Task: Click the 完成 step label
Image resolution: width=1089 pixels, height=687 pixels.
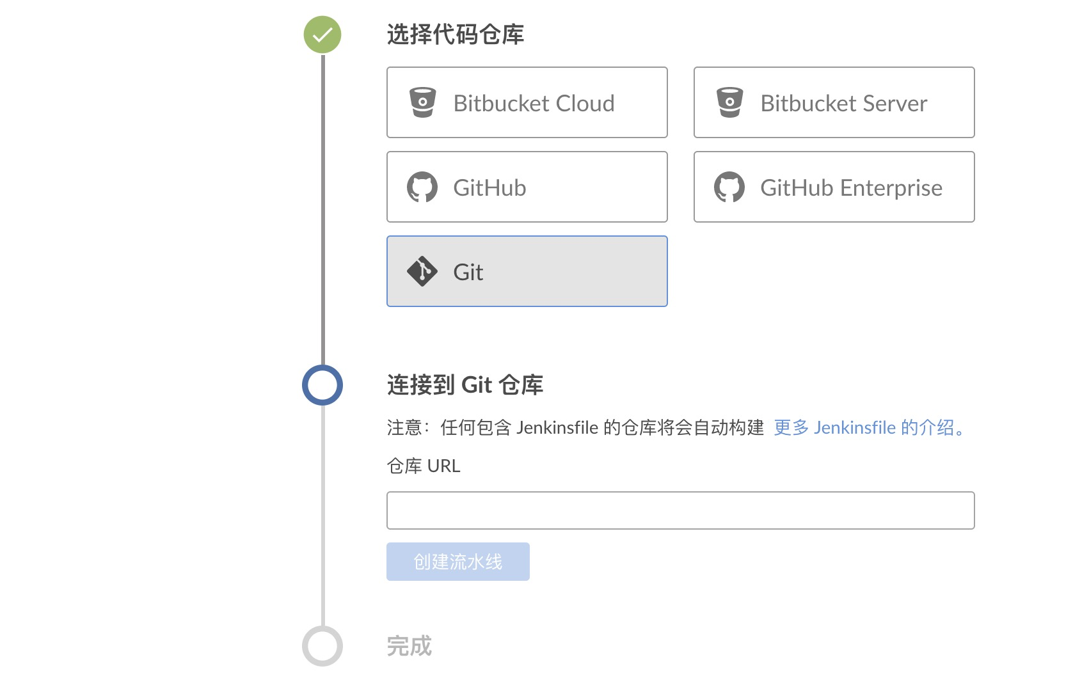Action: (x=409, y=646)
